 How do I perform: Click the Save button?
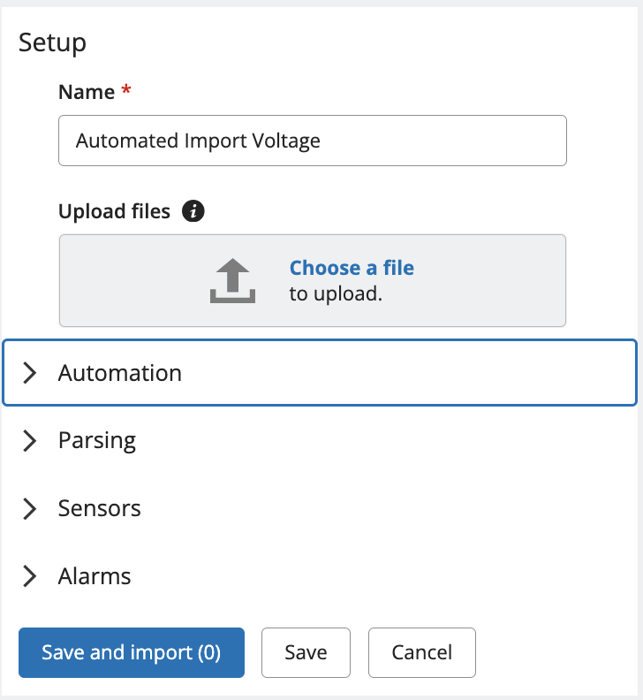click(306, 652)
